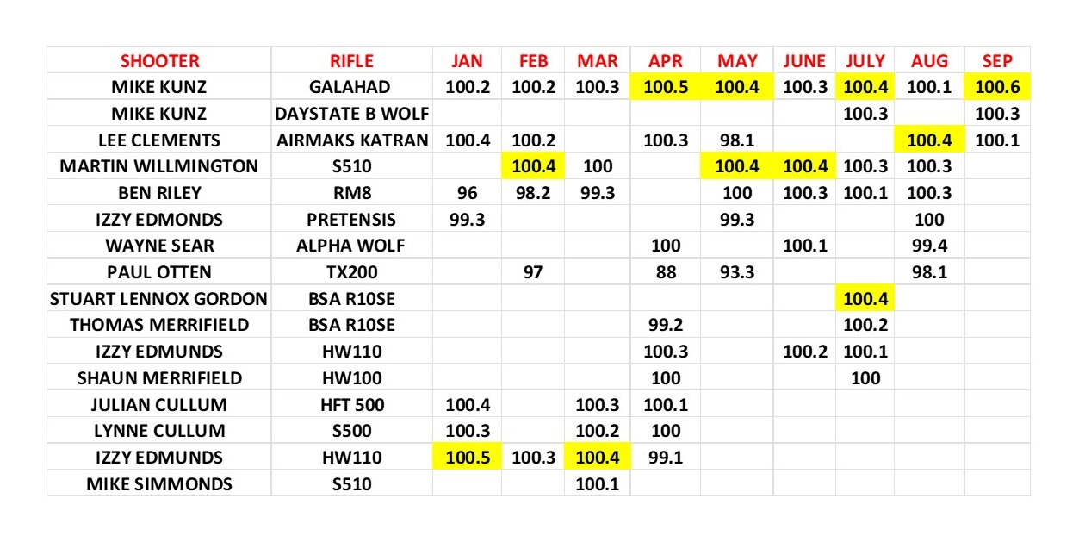This screenshot has width=1079, height=542.
Task: Select Paul Otten's 88 April score
Action: click(x=665, y=272)
